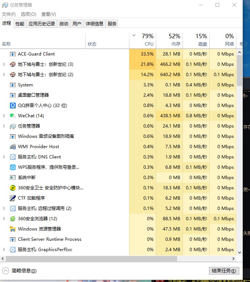Click the vertical scrollbar thumb
This screenshot has height=282, width=250.
click(x=239, y=71)
